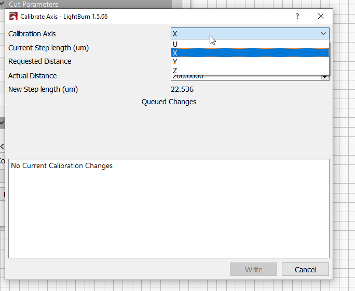Click the Queued Changes list box
The image size is (355, 291).
(x=169, y=209)
